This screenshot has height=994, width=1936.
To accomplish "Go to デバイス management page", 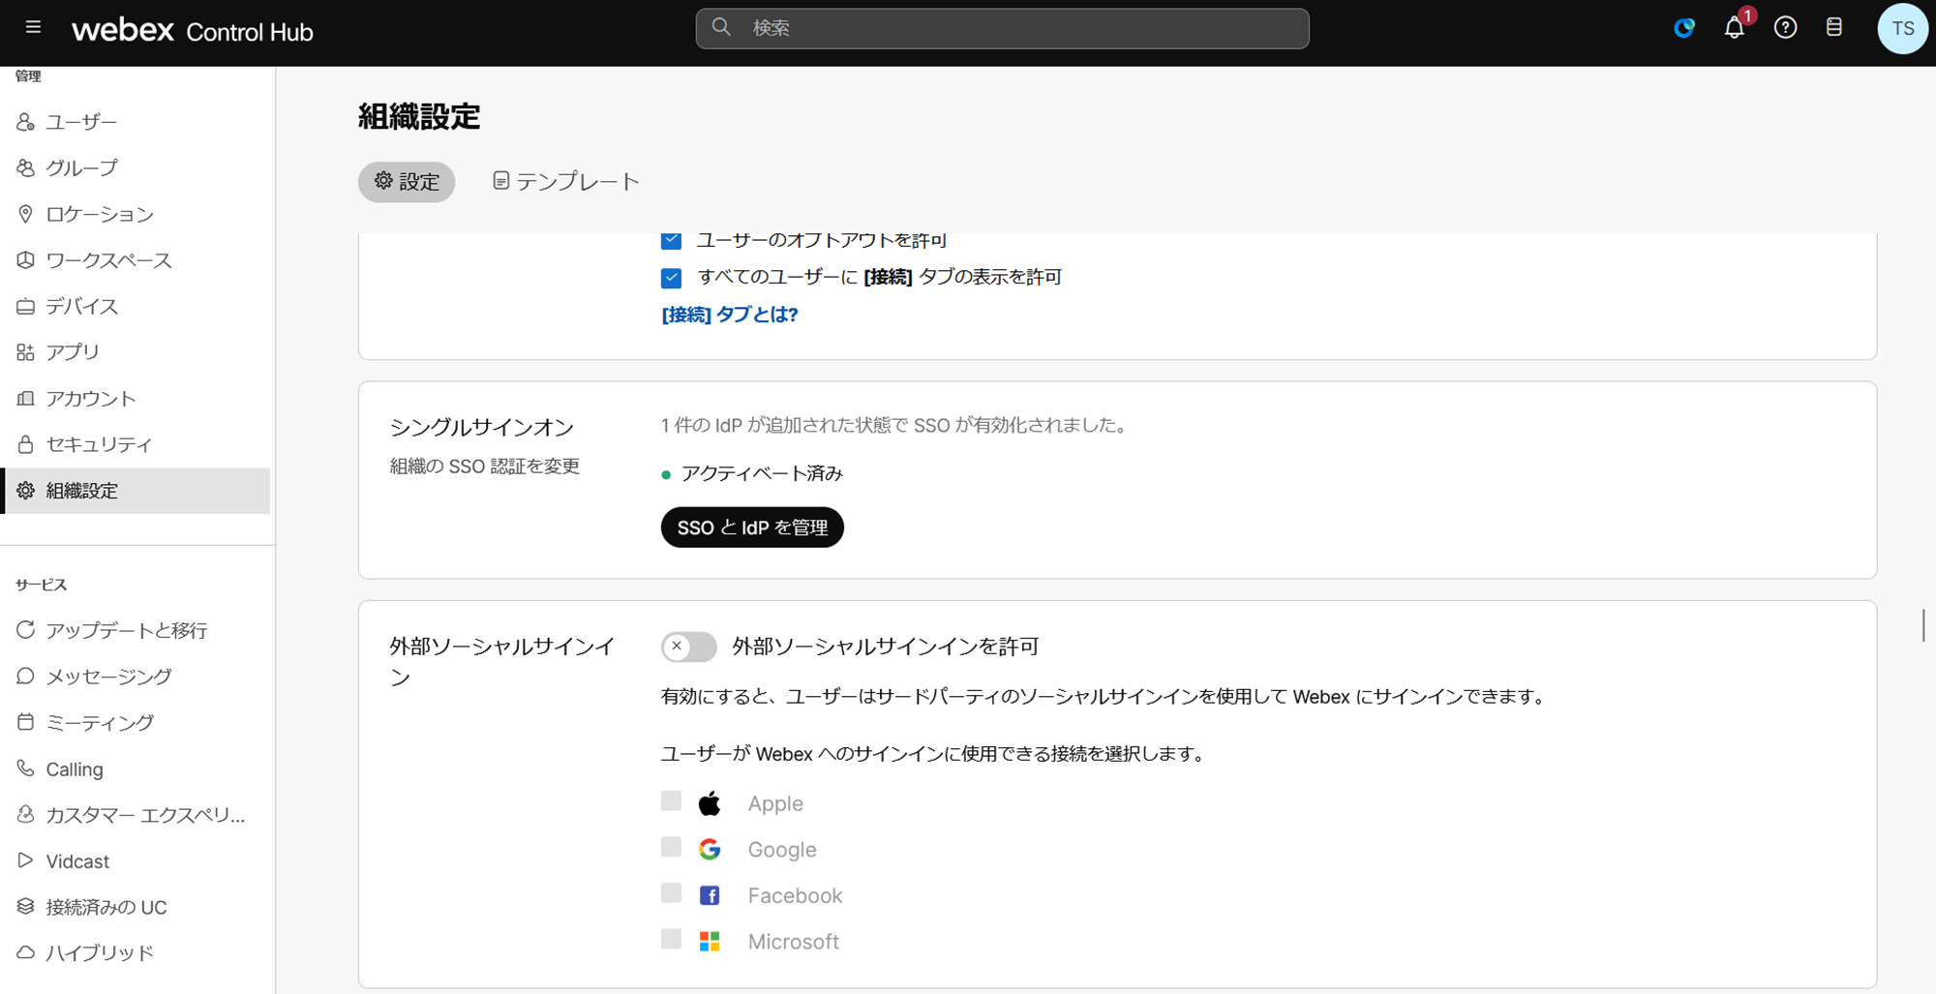I will 136,306.
